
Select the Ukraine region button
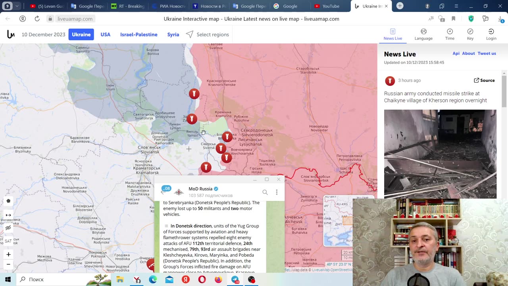[x=81, y=35]
